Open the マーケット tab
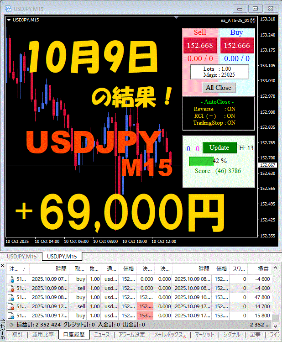The width and height of the screenshot is (282, 342). 204,335
